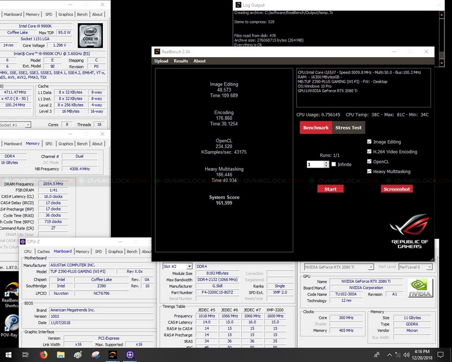Show hidden system tray icons
This screenshot has width=452, height=362.
389,355
